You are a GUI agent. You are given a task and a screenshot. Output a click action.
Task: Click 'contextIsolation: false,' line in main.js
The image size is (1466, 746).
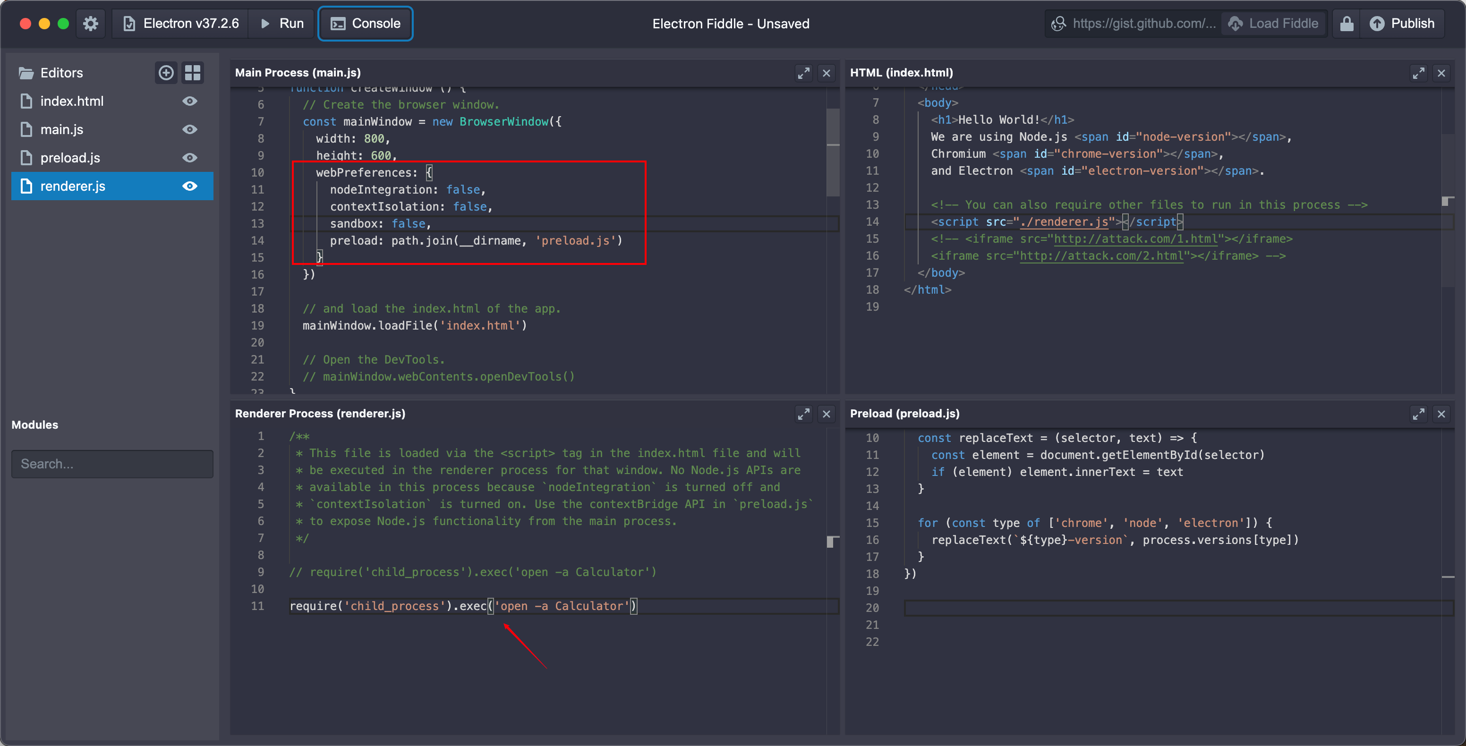click(411, 206)
